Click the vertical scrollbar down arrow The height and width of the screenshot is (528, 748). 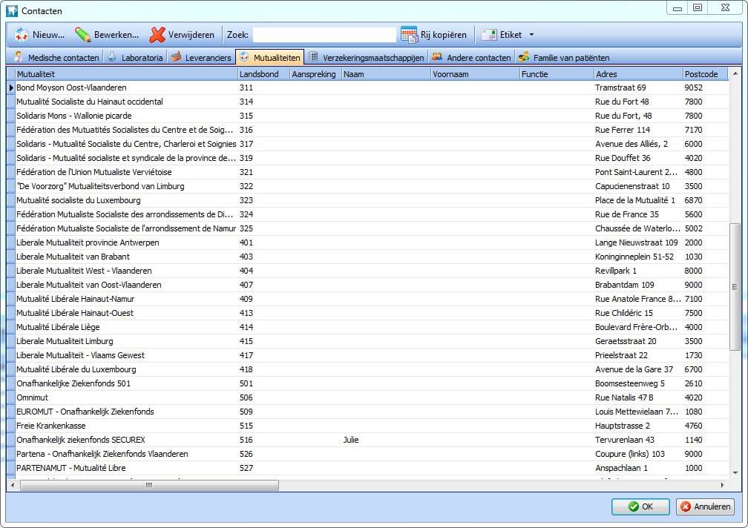coord(735,472)
